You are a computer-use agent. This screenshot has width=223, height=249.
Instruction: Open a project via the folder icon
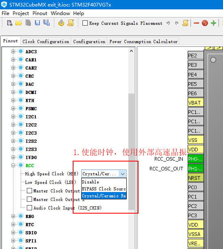pos(19,23)
